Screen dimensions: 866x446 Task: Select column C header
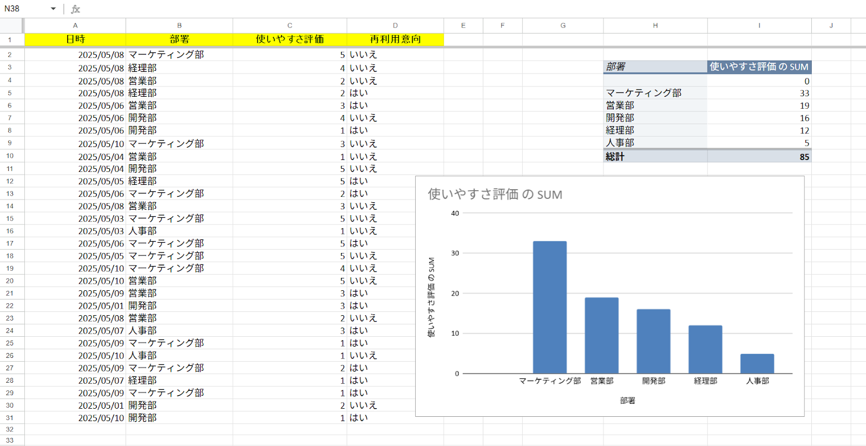click(x=290, y=25)
